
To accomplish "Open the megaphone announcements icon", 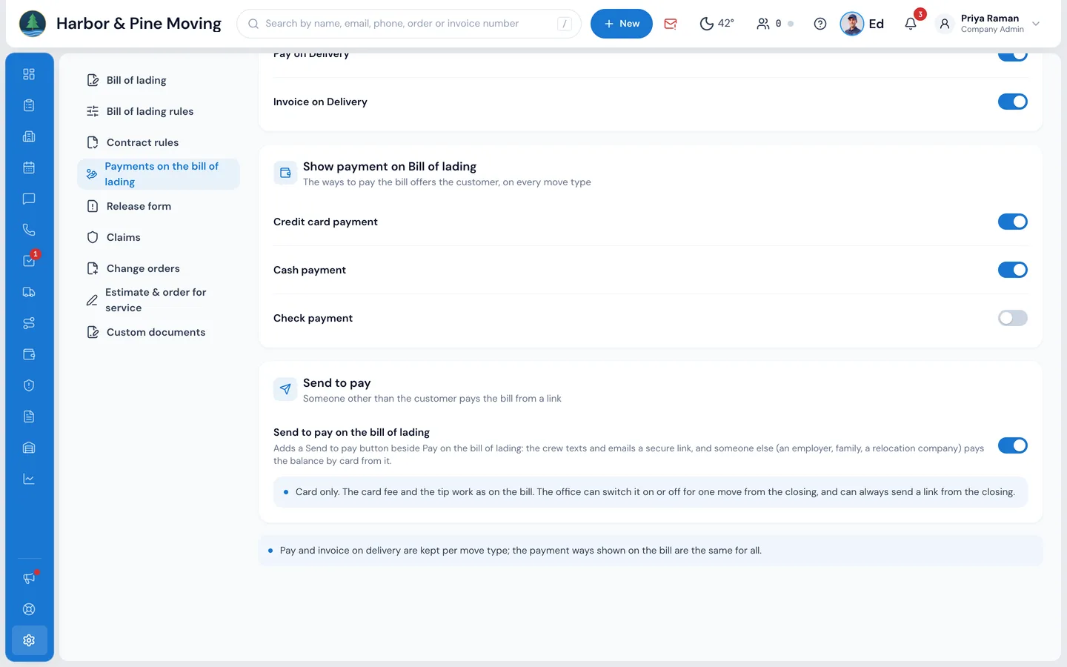I will (29, 578).
